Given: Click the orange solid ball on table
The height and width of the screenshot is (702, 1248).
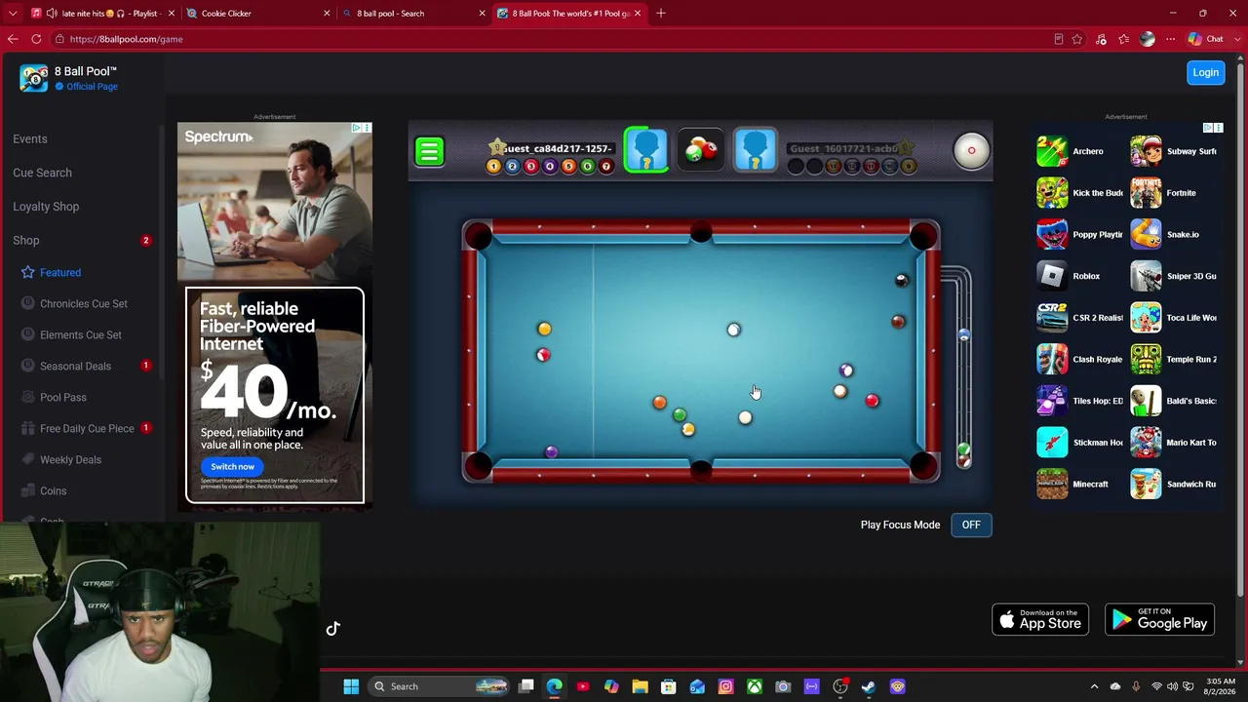Looking at the screenshot, I should coord(659,403).
